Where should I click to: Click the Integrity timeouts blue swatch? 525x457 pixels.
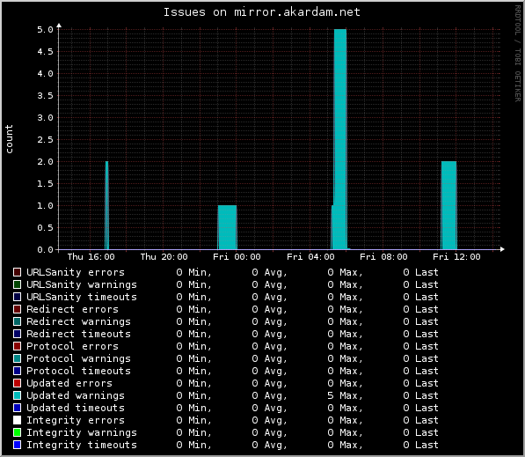pos(17,445)
